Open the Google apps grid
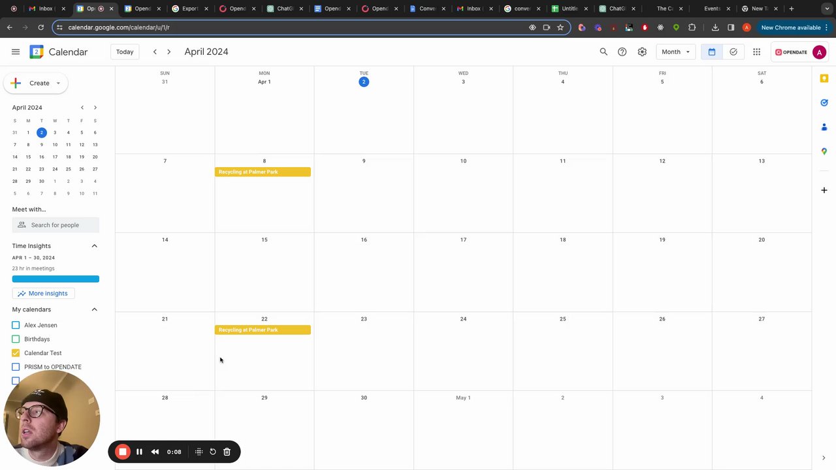Screen dimensions: 836x470 pos(756,52)
